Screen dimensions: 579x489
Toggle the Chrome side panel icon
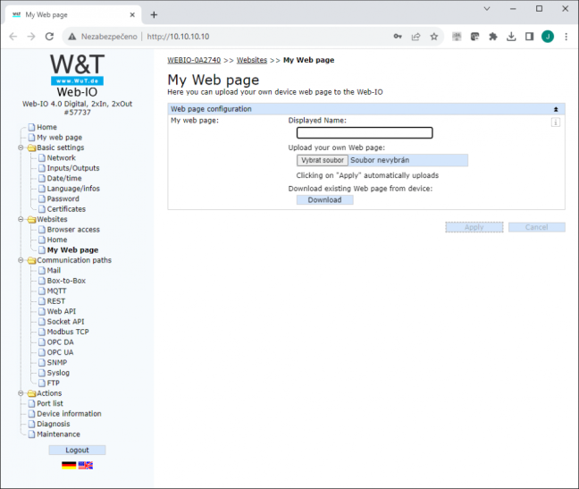[529, 37]
